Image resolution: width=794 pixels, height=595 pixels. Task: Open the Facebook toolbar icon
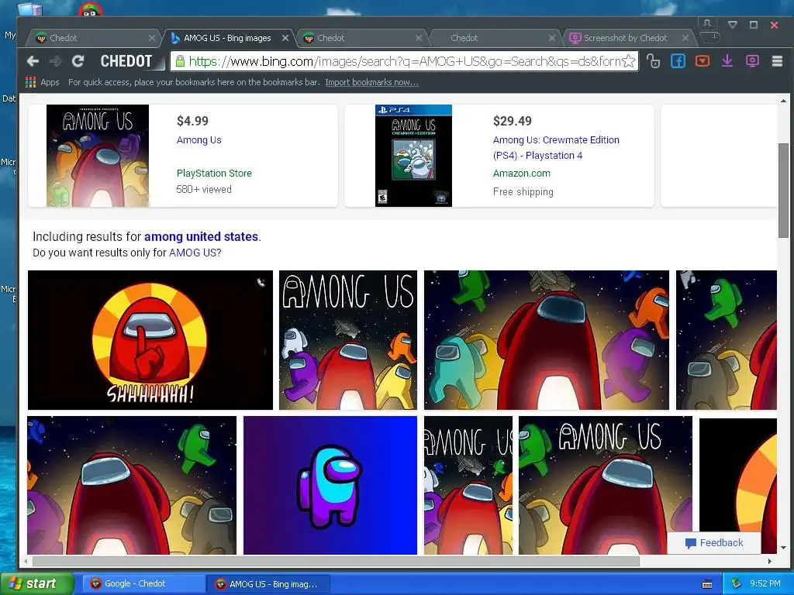pos(678,61)
